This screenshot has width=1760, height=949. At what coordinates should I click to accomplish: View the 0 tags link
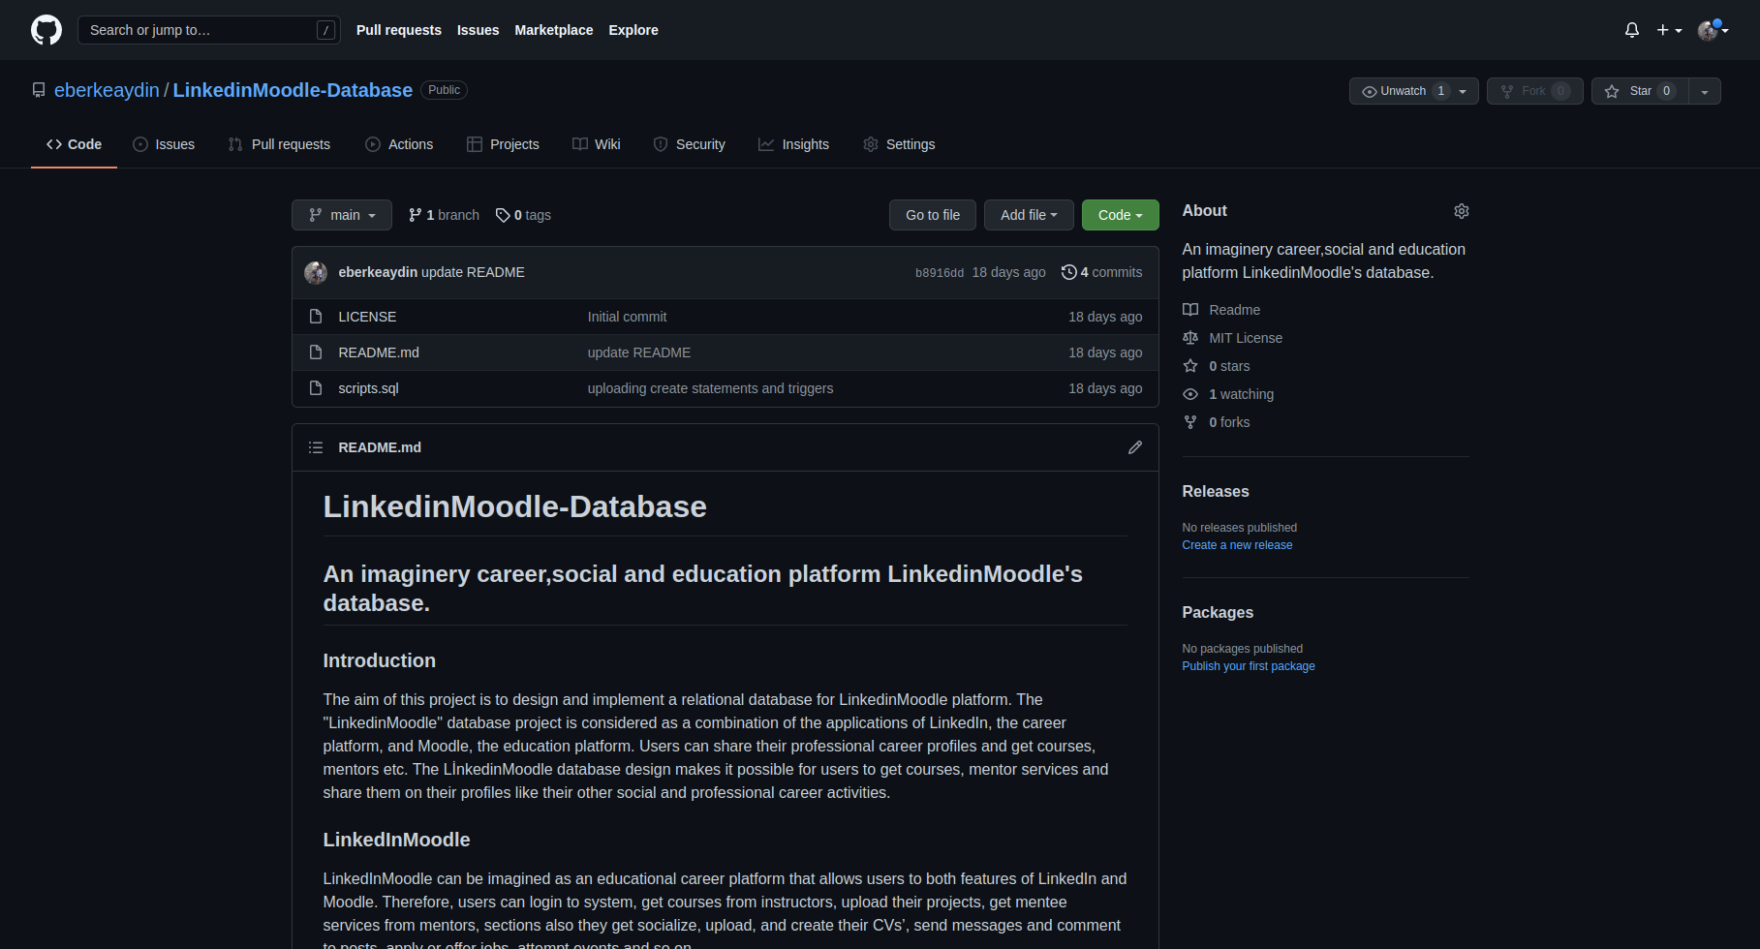click(x=523, y=215)
